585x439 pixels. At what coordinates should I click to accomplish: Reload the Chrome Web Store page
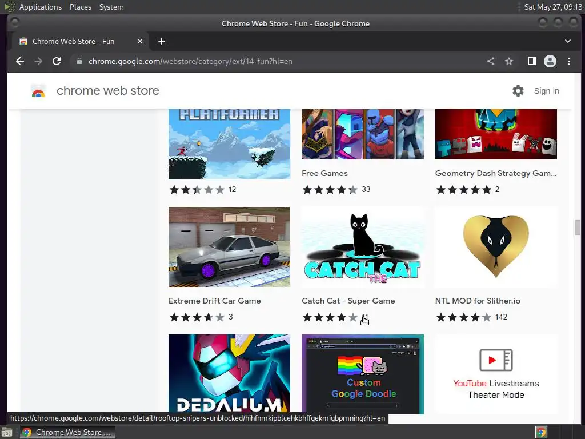pos(57,61)
